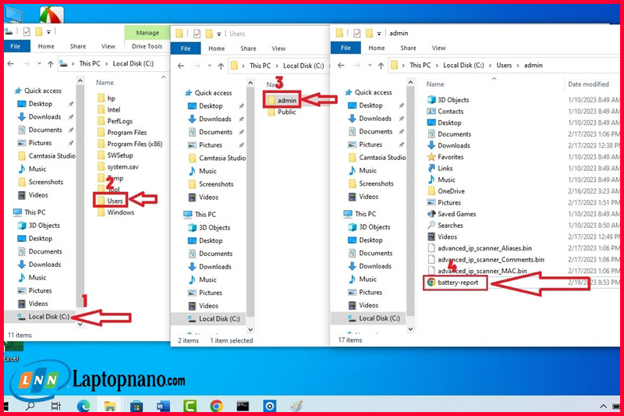This screenshot has height=416, width=624.
Task: Go back in the Users window
Action: [x=181, y=66]
